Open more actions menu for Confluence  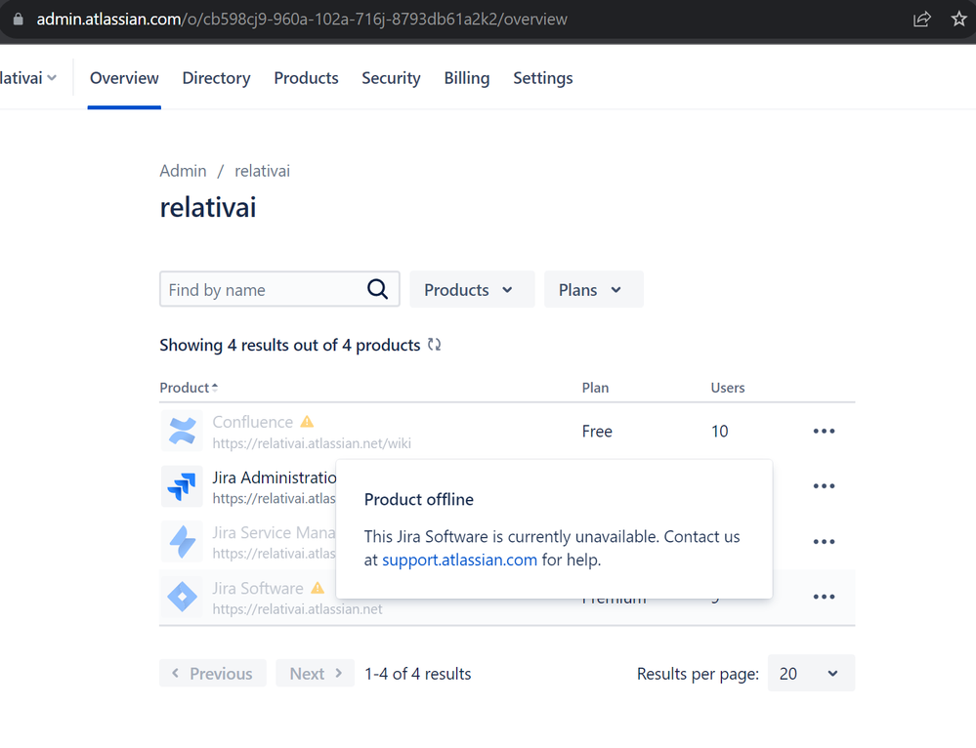point(824,432)
